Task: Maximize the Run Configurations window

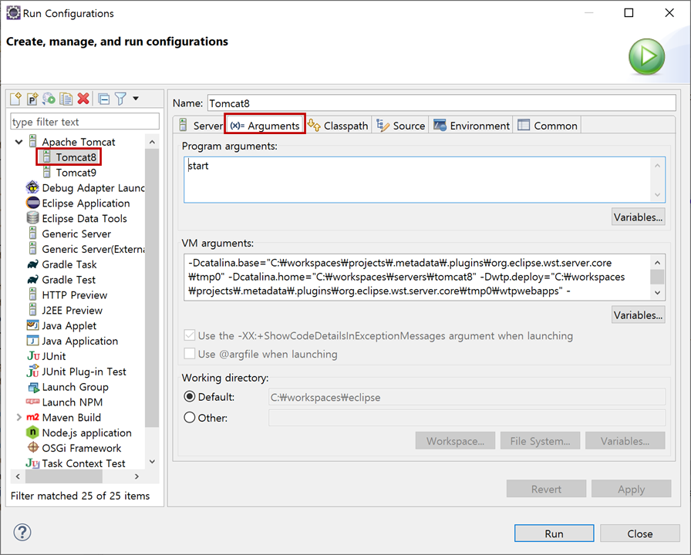Action: click(629, 13)
